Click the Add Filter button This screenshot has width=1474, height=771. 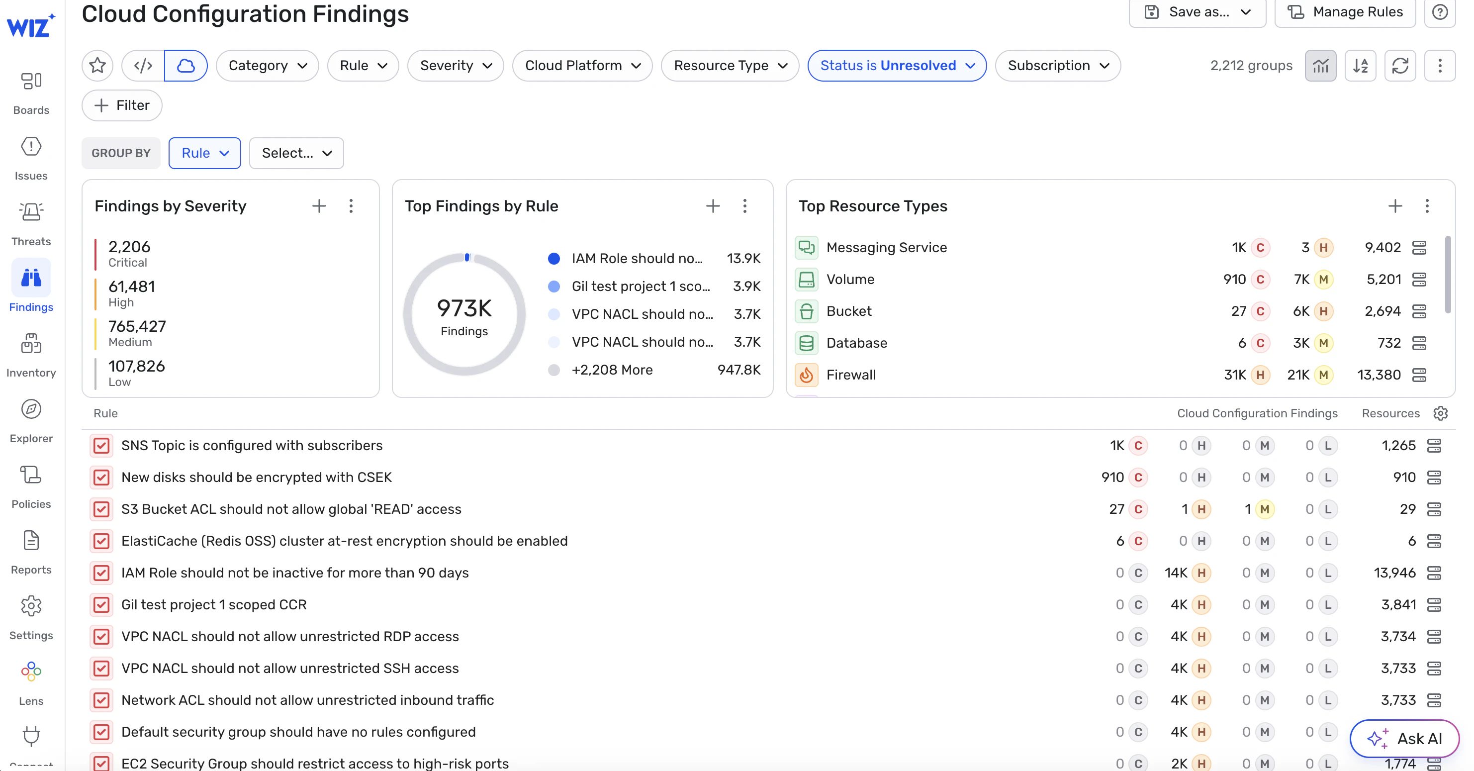122,105
